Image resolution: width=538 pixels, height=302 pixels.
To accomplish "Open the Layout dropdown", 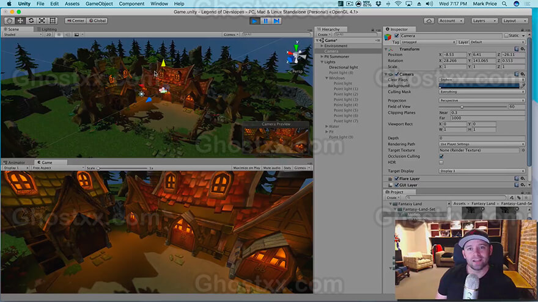I will (514, 21).
